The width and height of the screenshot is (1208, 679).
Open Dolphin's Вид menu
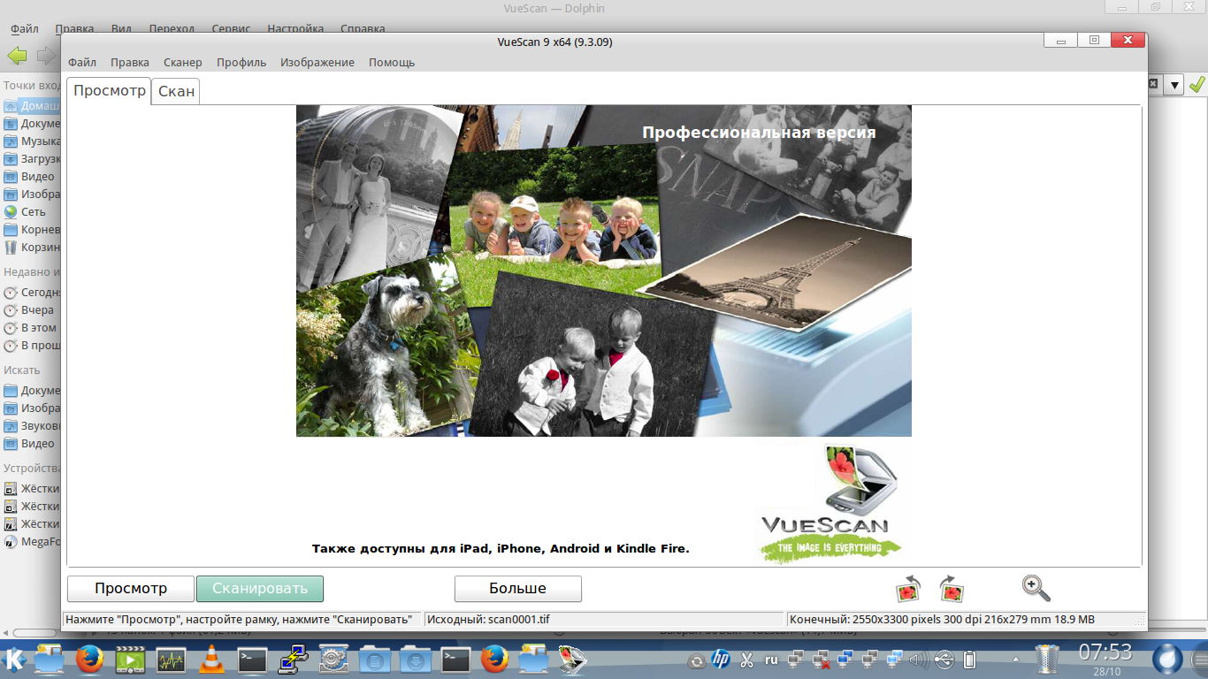[121, 29]
